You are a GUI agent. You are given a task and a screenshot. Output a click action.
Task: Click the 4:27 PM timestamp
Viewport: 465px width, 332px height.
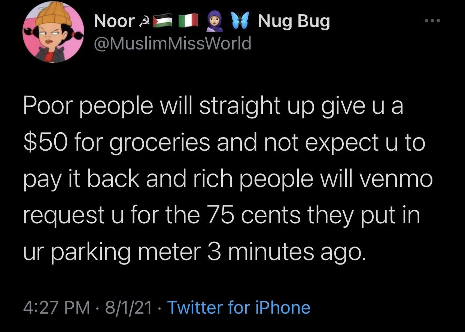point(56,307)
